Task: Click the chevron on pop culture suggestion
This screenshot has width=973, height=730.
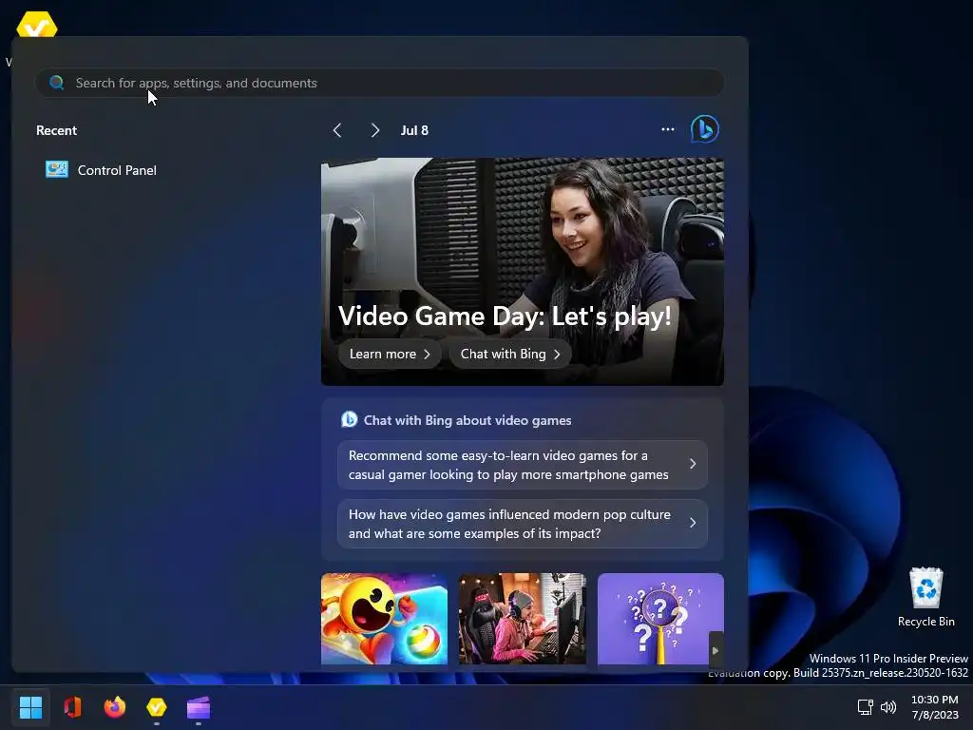Action: click(693, 524)
